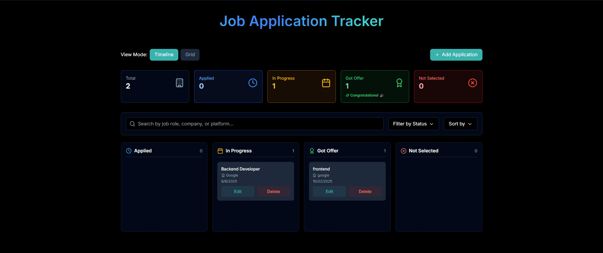The image size is (603, 253).
Task: Click the Not Selected stats card label
Action: 431,78
